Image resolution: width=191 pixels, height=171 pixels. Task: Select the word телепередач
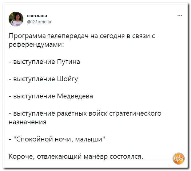[x=68, y=36]
